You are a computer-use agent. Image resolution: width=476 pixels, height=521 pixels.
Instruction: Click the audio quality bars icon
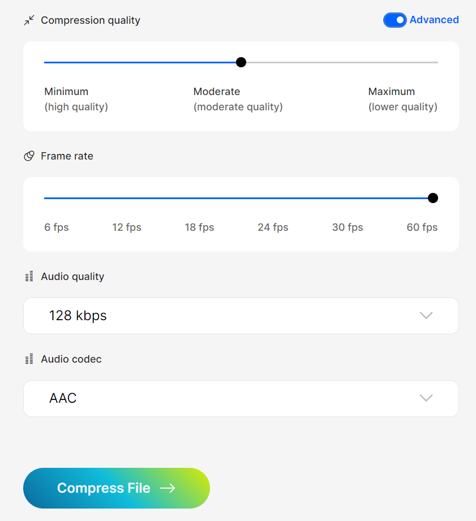(29, 277)
